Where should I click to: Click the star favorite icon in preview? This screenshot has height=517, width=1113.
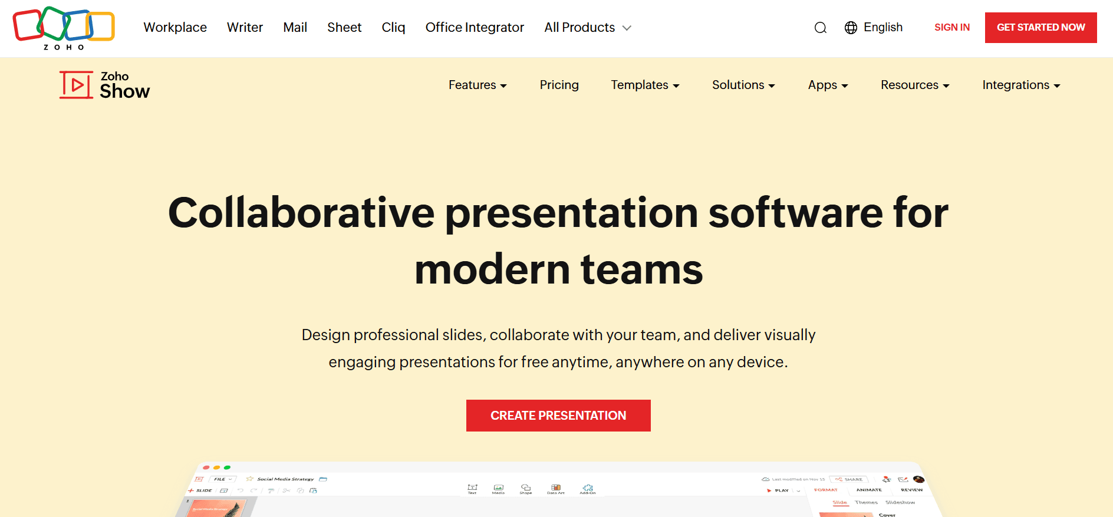click(249, 479)
